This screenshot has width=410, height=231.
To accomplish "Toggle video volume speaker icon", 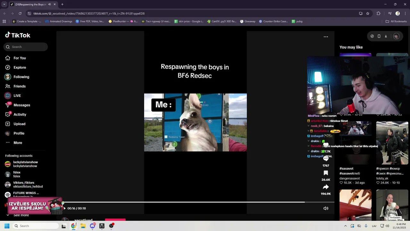I will pos(326,208).
